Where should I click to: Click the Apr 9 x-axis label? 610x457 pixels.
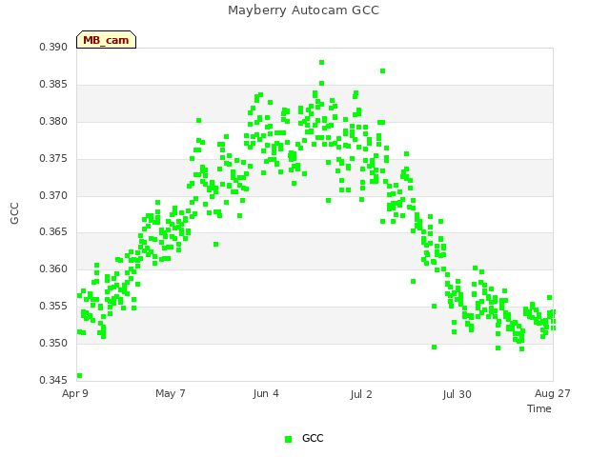(75, 393)
